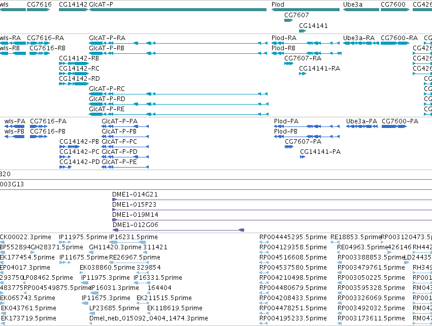
Task: Select the CG7607 gene glyph
Action: 288,20
